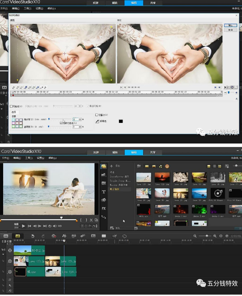The height and width of the screenshot is (296, 242).
Task: Click the zoom ratio slider in dialog
Action: [60, 119]
